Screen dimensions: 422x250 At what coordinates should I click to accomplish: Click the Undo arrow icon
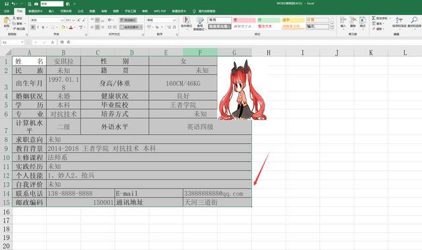[x=13, y=4]
